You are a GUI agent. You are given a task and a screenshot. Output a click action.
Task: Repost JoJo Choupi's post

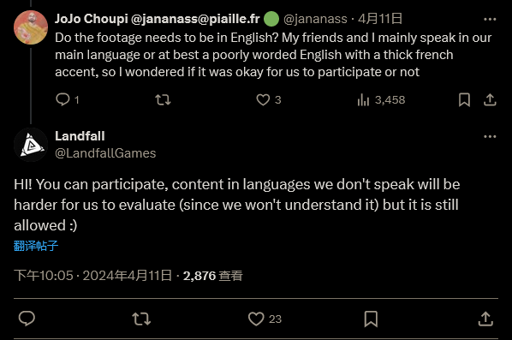pyautogui.click(x=163, y=99)
